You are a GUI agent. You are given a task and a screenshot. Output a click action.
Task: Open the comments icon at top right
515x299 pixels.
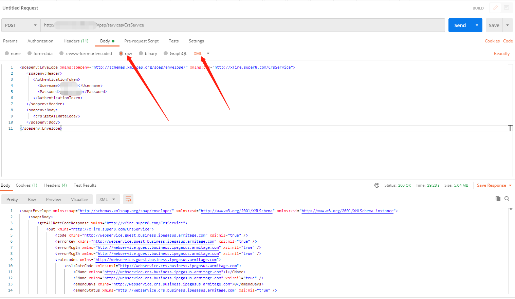pyautogui.click(x=506, y=8)
